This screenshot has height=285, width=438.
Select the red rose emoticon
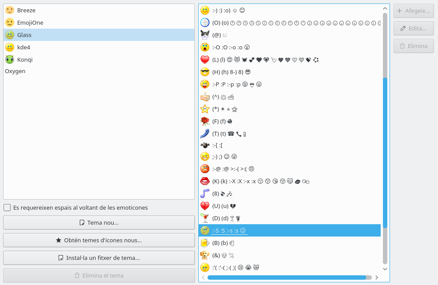[205, 121]
